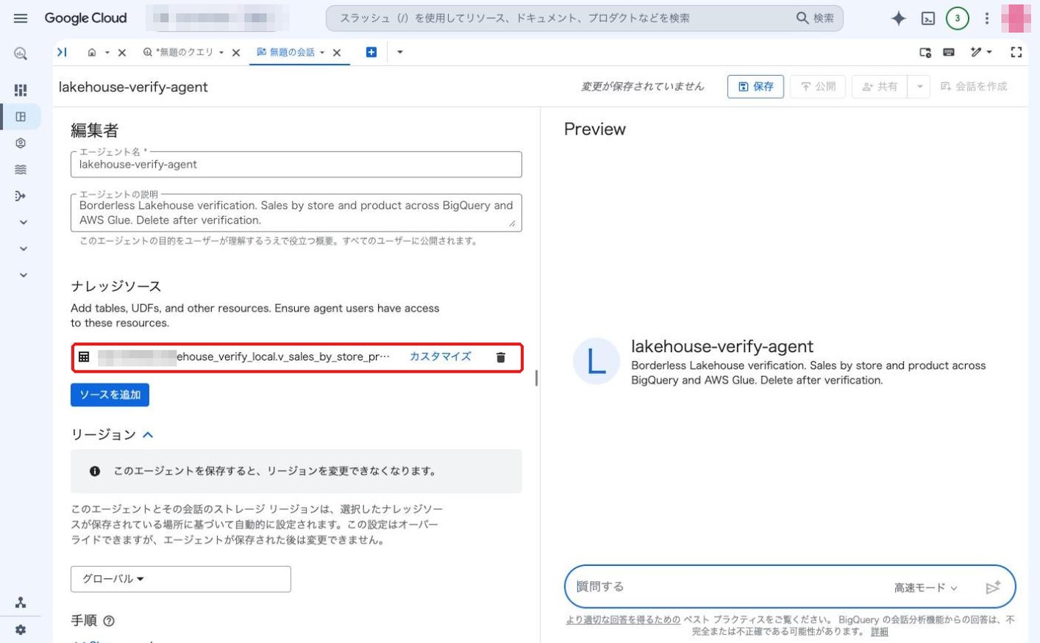The width and height of the screenshot is (1040, 643).
Task: Select the wave-lines icon in left sidebar
Action: (x=21, y=170)
